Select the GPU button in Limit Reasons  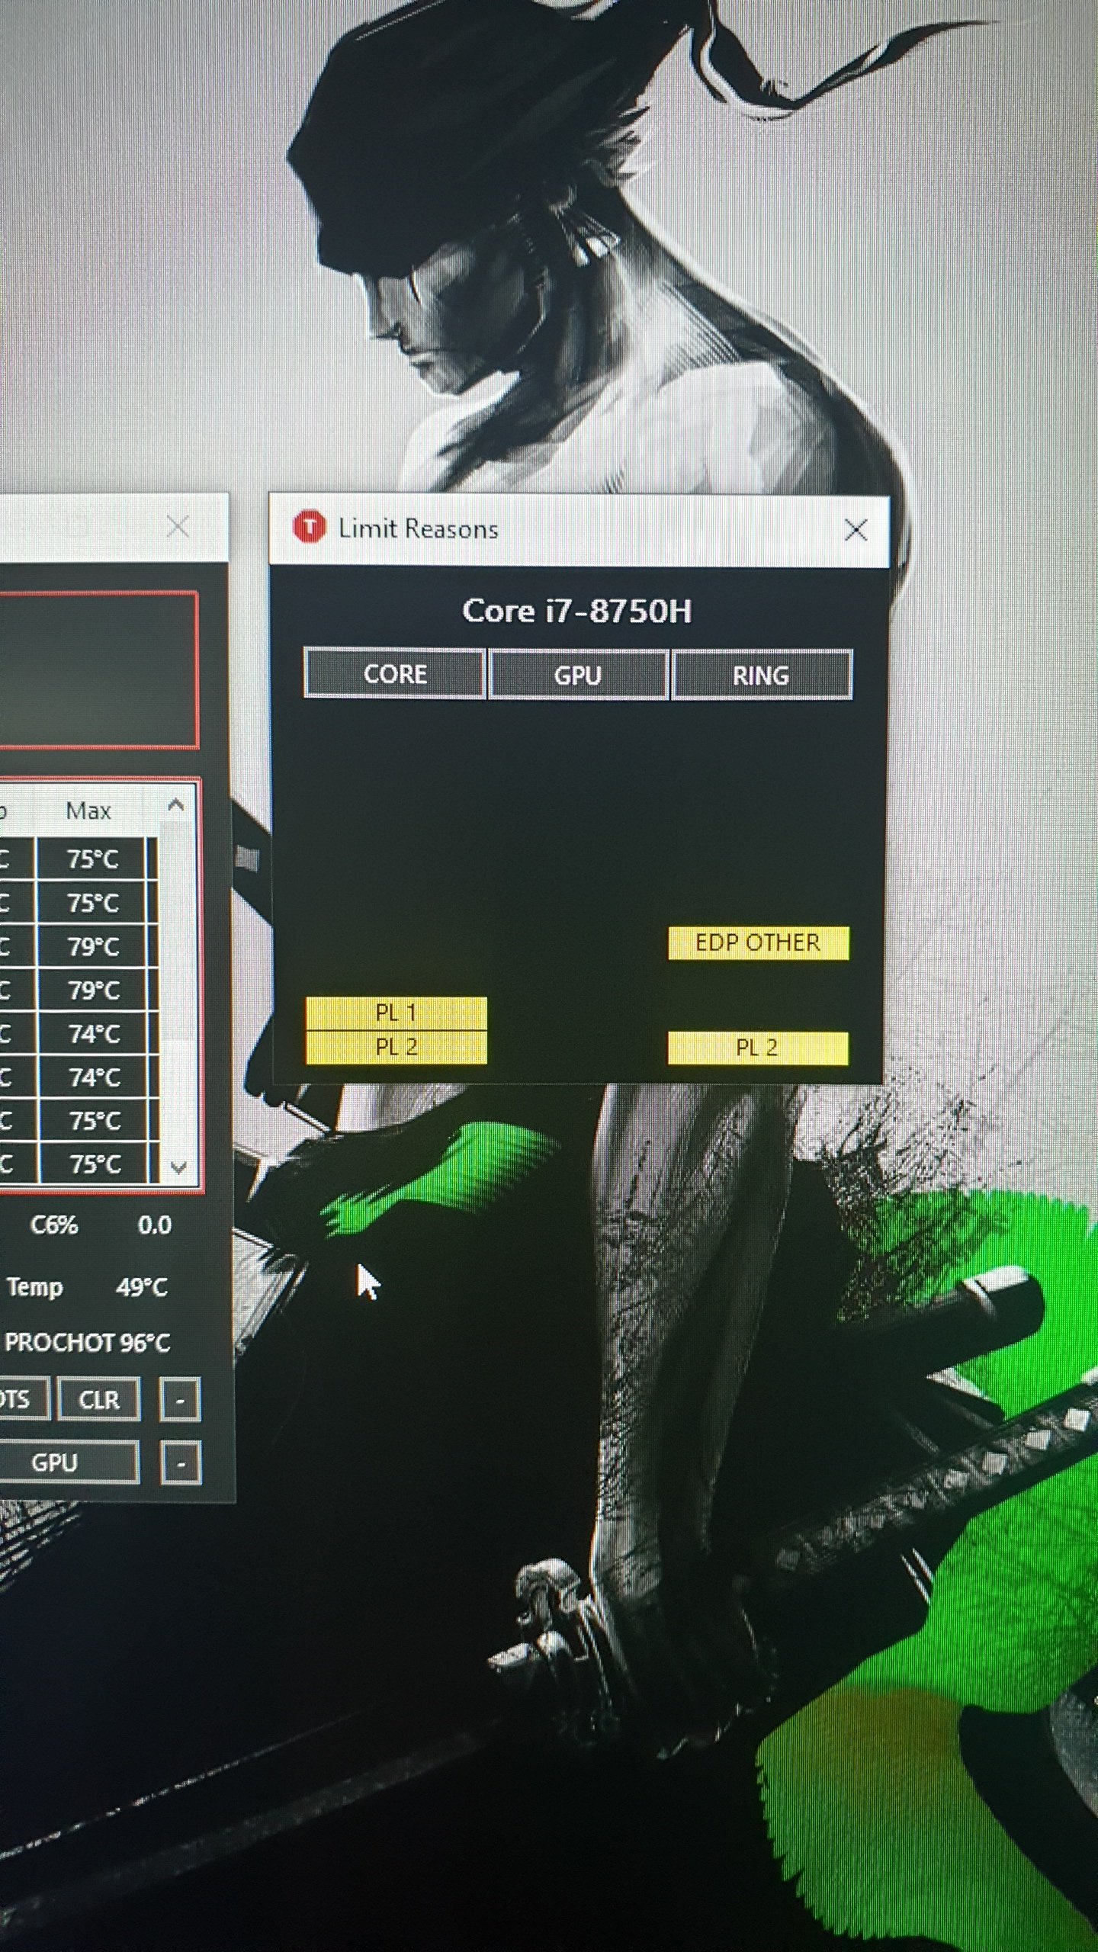pyautogui.click(x=578, y=675)
